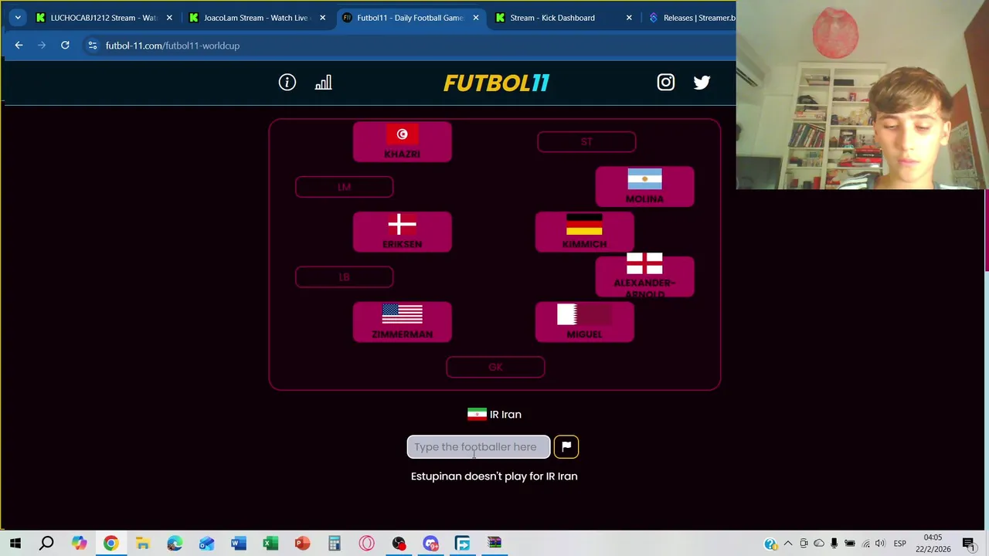Select the empty ST position slot
This screenshot has width=989, height=556.
586,141
